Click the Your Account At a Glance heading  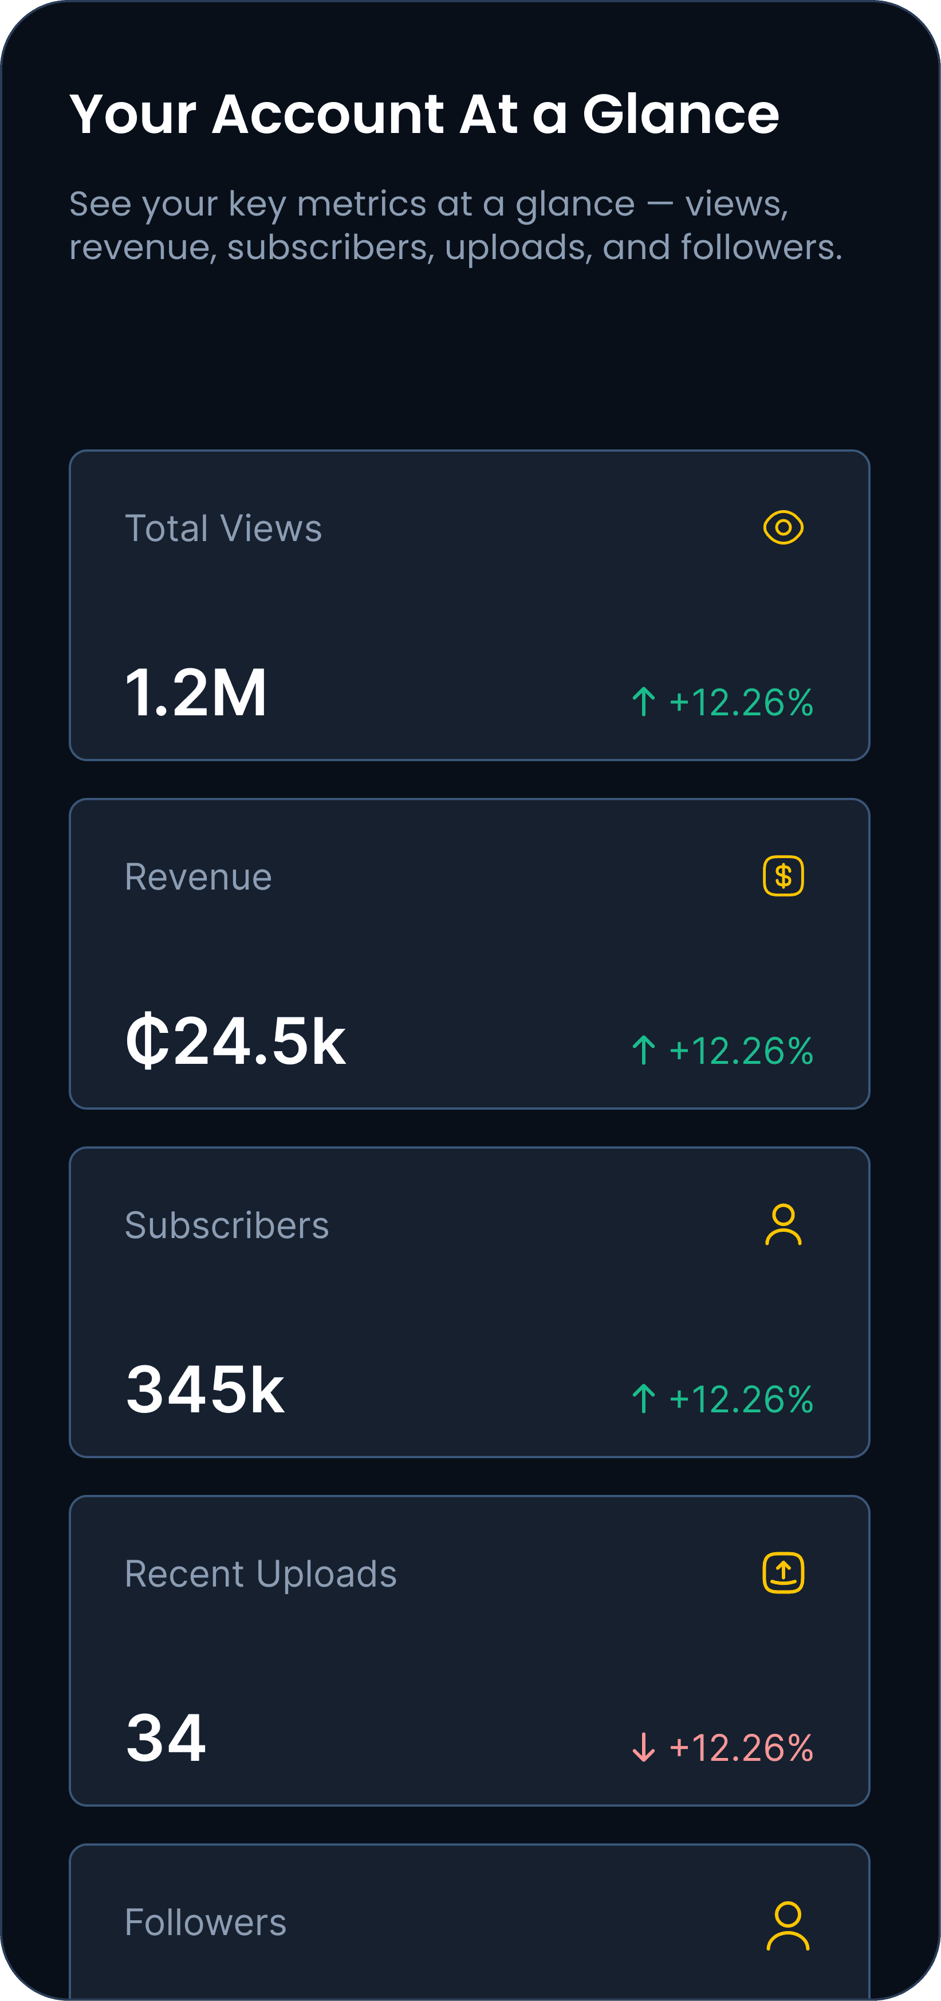click(424, 114)
